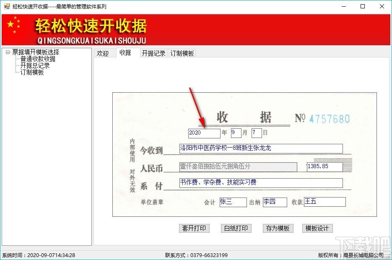Click the 会计 name field 张三
Image resolution: width=392 pixels, height=260 pixels.
(x=233, y=202)
